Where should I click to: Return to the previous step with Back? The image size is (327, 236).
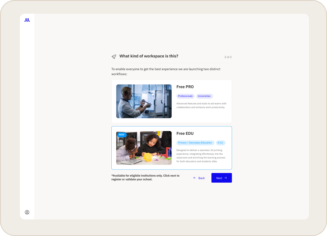click(199, 178)
